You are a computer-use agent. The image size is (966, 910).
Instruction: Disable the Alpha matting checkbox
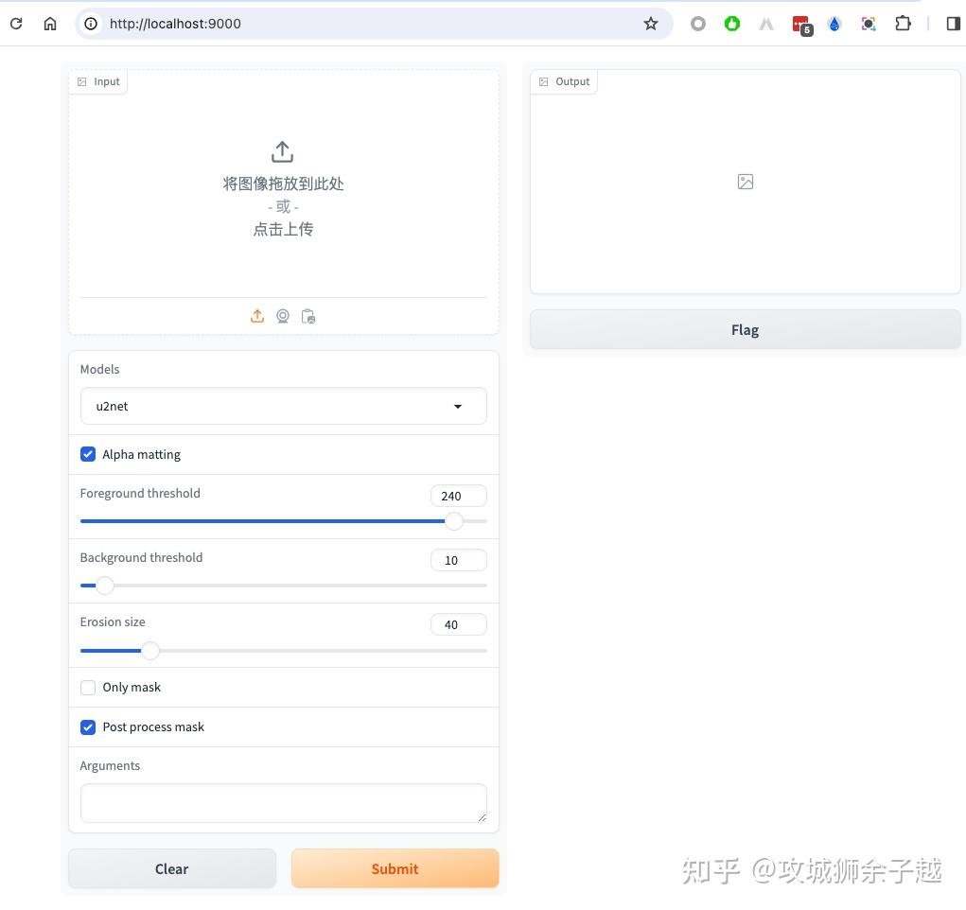click(x=88, y=454)
